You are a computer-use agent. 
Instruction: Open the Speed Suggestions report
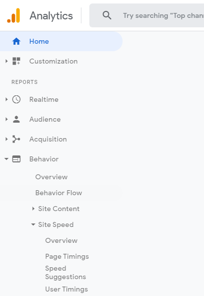coord(66,273)
